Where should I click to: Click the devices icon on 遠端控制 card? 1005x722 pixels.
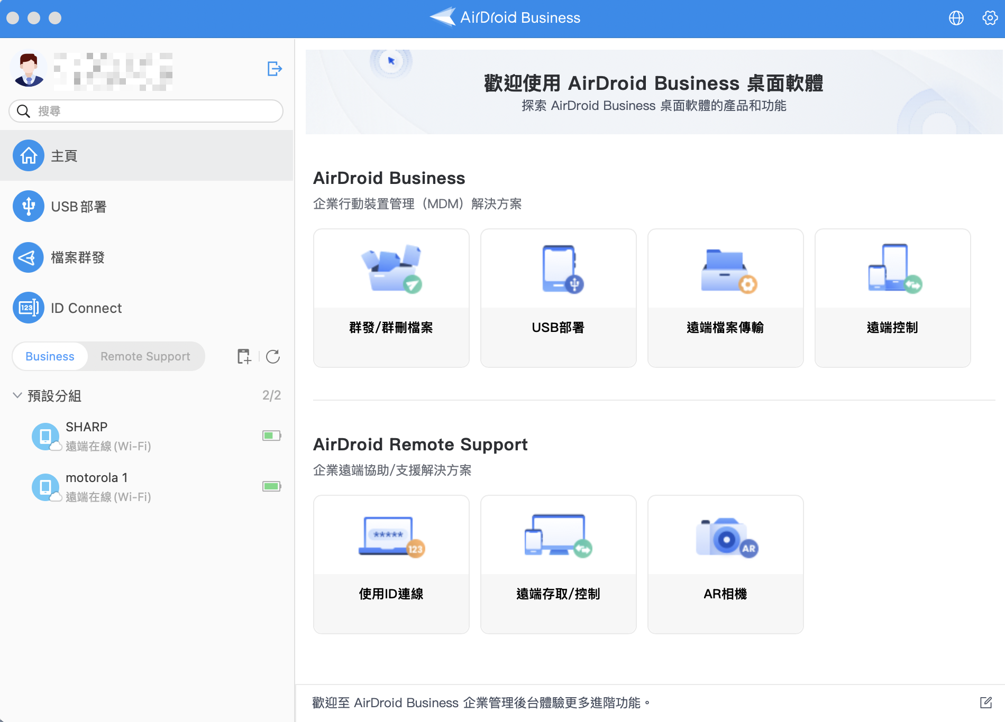[894, 268]
